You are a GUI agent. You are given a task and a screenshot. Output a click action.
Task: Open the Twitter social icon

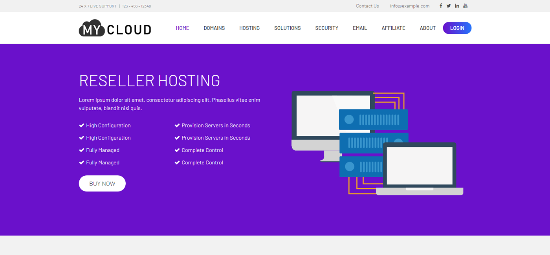click(x=449, y=6)
